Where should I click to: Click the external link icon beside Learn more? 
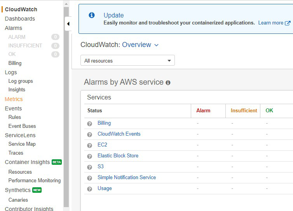[288, 23]
